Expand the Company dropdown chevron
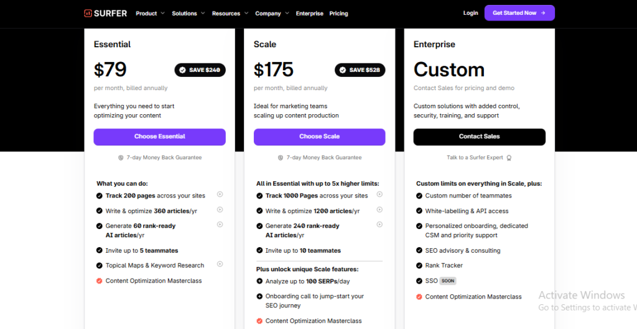This screenshot has height=329, width=637. click(287, 14)
